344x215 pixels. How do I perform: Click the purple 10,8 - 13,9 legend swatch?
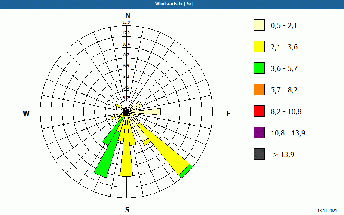[259, 132]
